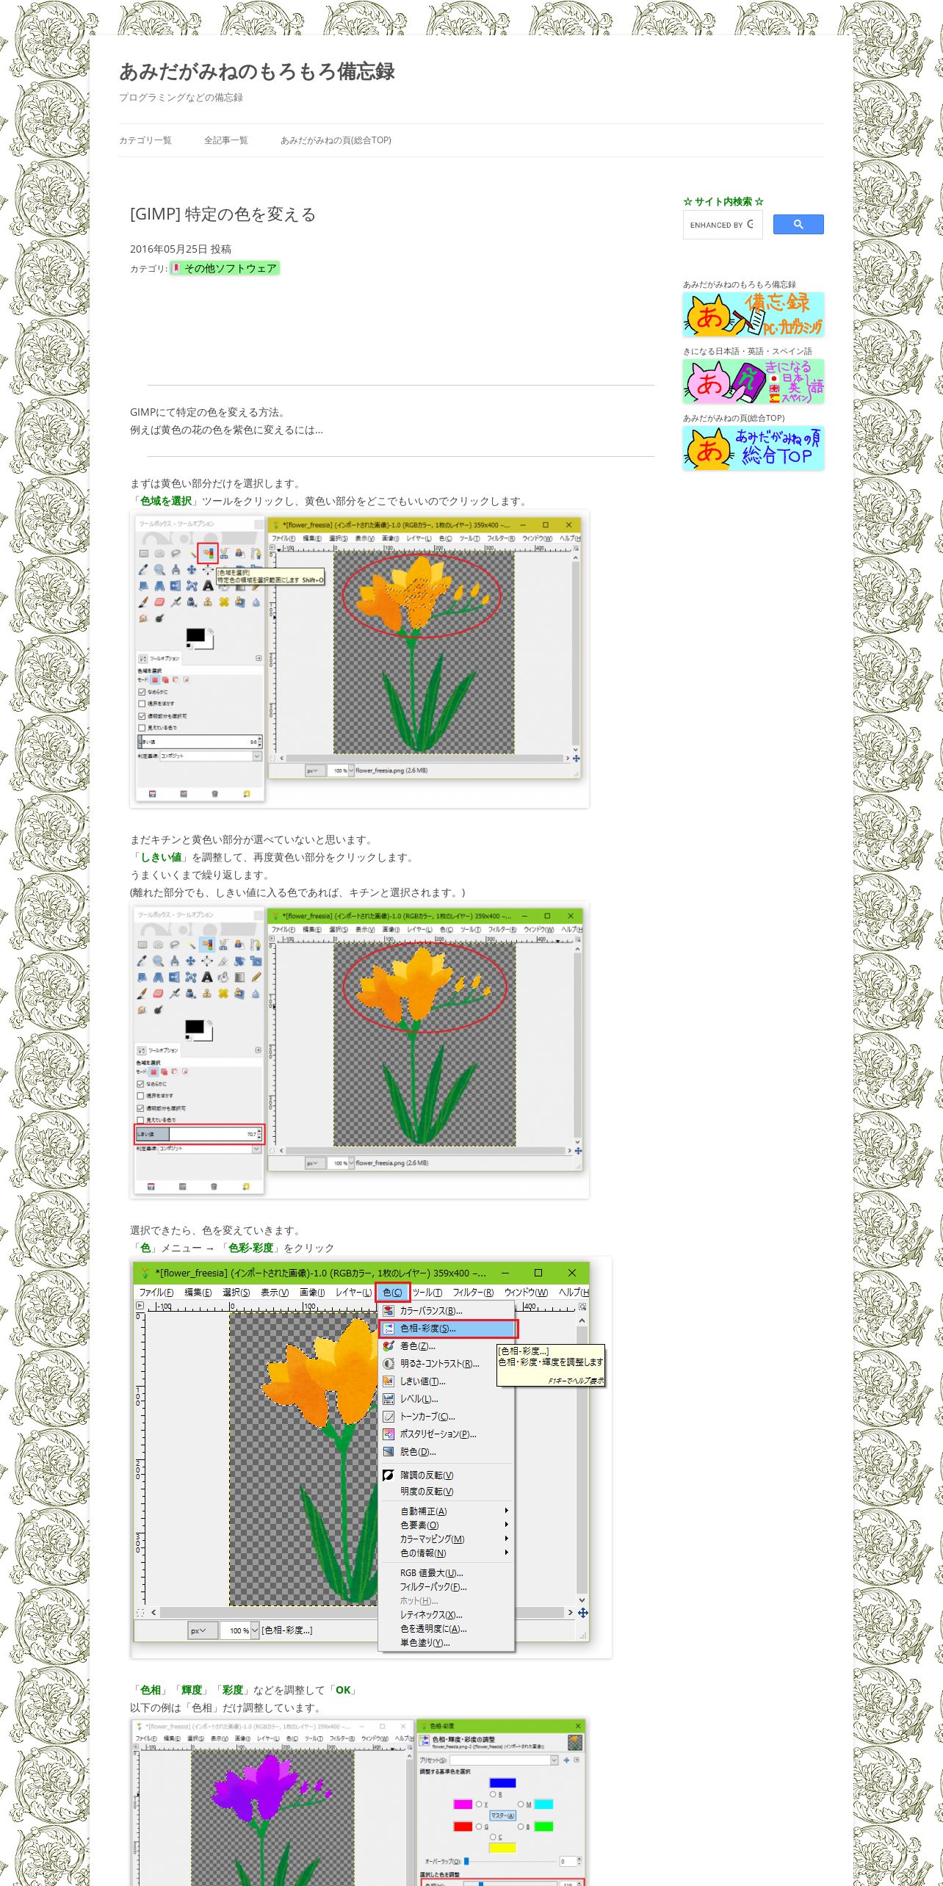Open the その他ソフトウェア category link

coord(225,268)
